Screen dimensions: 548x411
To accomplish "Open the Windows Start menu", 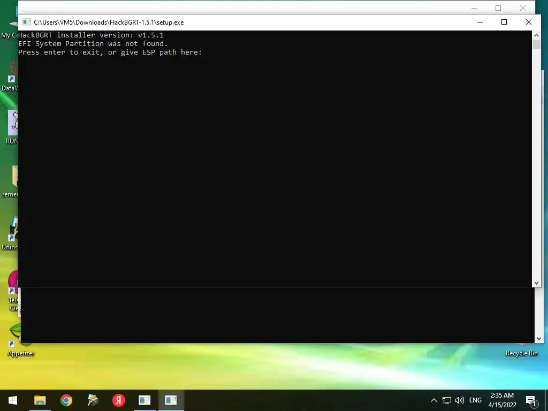I will click(x=13, y=400).
